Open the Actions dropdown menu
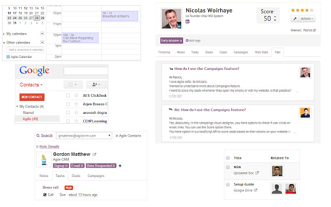 click(304, 19)
